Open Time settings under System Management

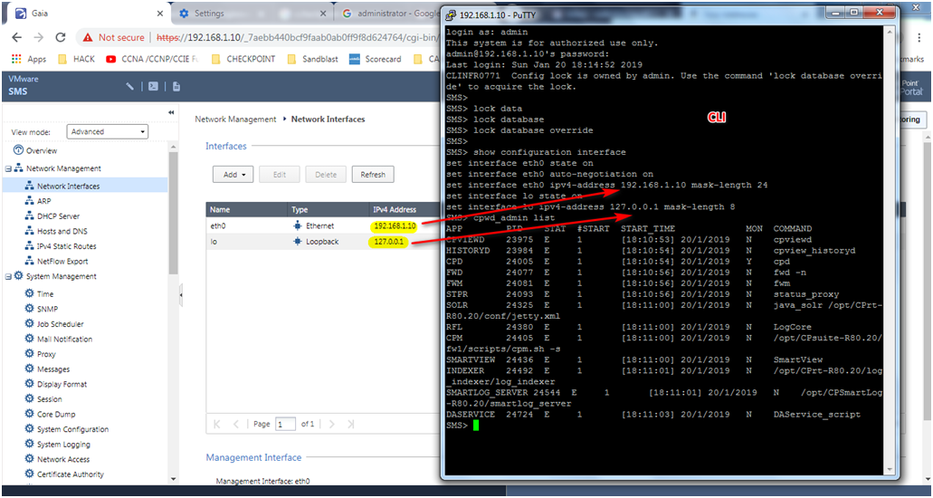click(45, 293)
